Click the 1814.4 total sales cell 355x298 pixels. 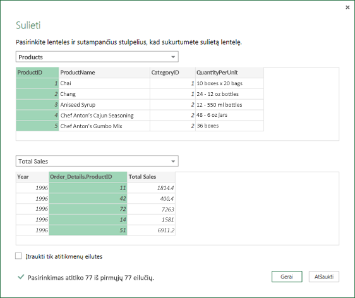tap(151, 188)
